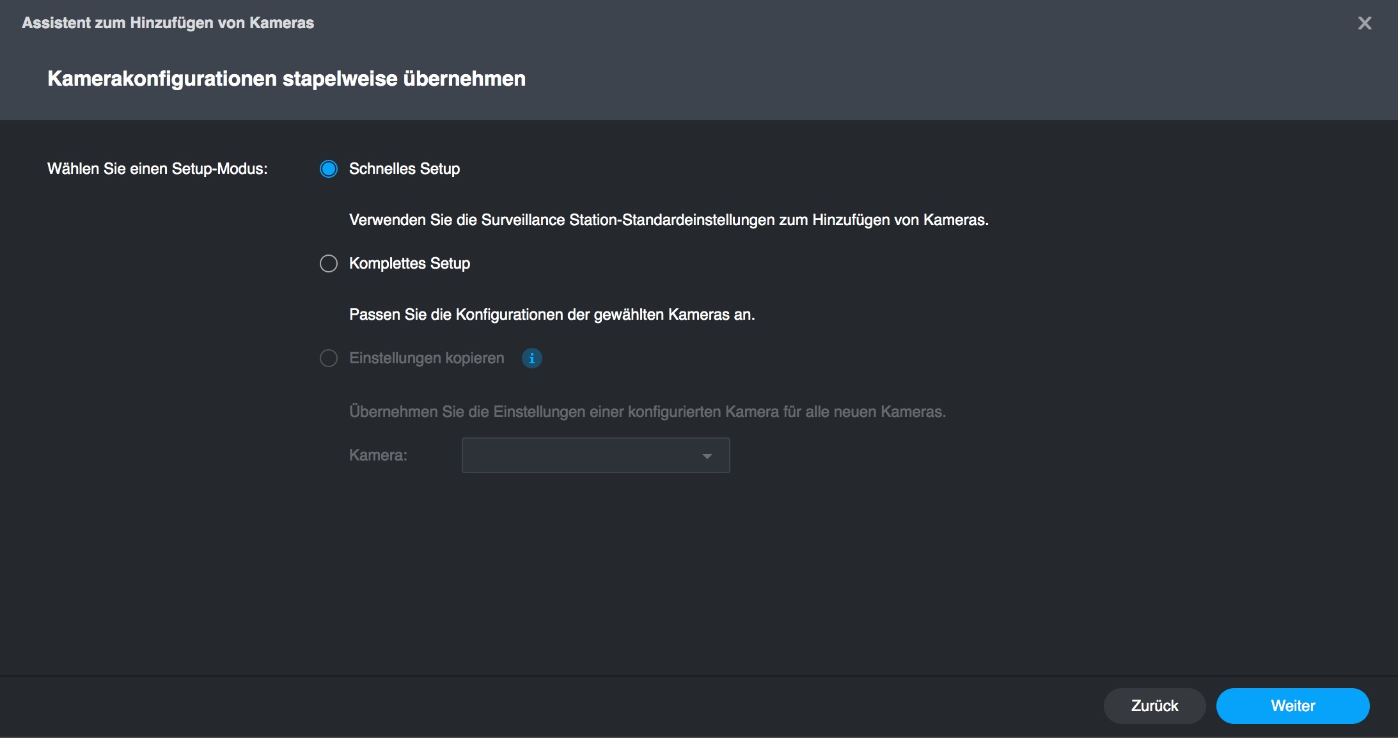Go back with the Zurück button

point(1154,705)
